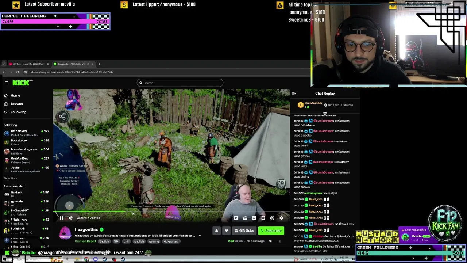Image resolution: width=467 pixels, height=263 pixels.
Task: Open haagonthis channel avatar
Action: 65,233
